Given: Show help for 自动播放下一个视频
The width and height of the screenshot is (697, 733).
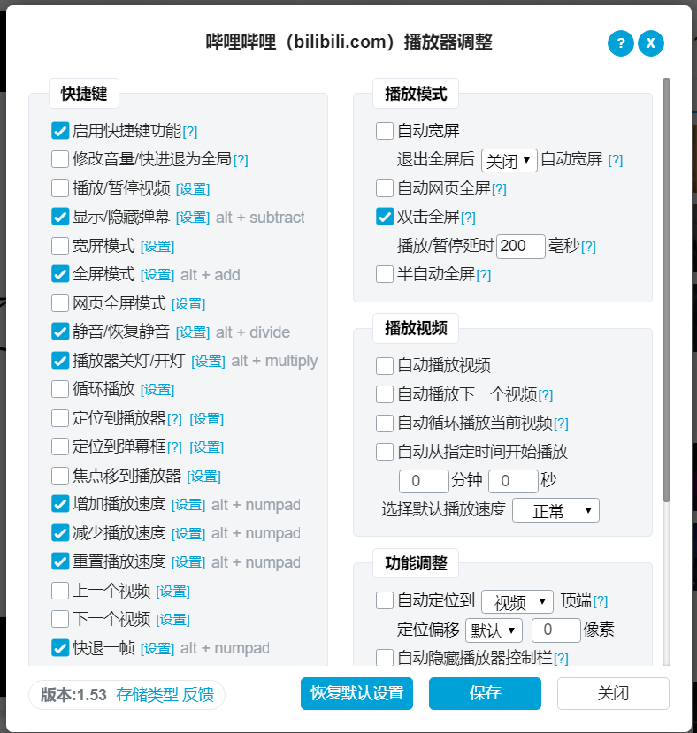Looking at the screenshot, I should click(546, 396).
